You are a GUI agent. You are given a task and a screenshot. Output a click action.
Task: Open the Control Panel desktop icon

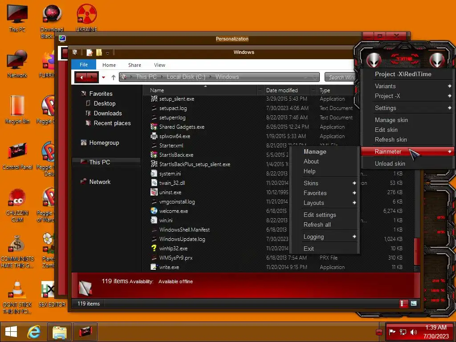tap(17, 155)
